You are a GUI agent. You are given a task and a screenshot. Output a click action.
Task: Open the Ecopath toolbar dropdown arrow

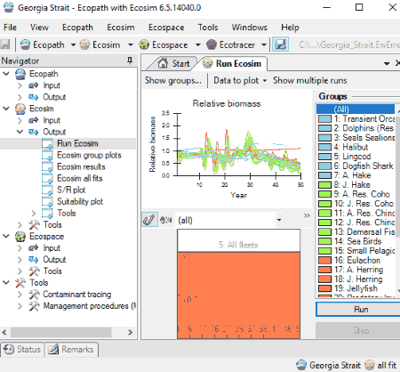click(73, 44)
